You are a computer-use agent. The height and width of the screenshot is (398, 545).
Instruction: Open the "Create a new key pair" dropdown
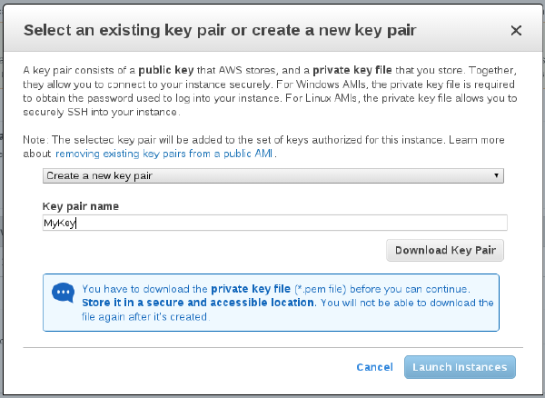(272, 175)
